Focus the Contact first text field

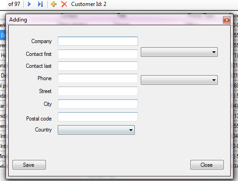click(x=98, y=54)
